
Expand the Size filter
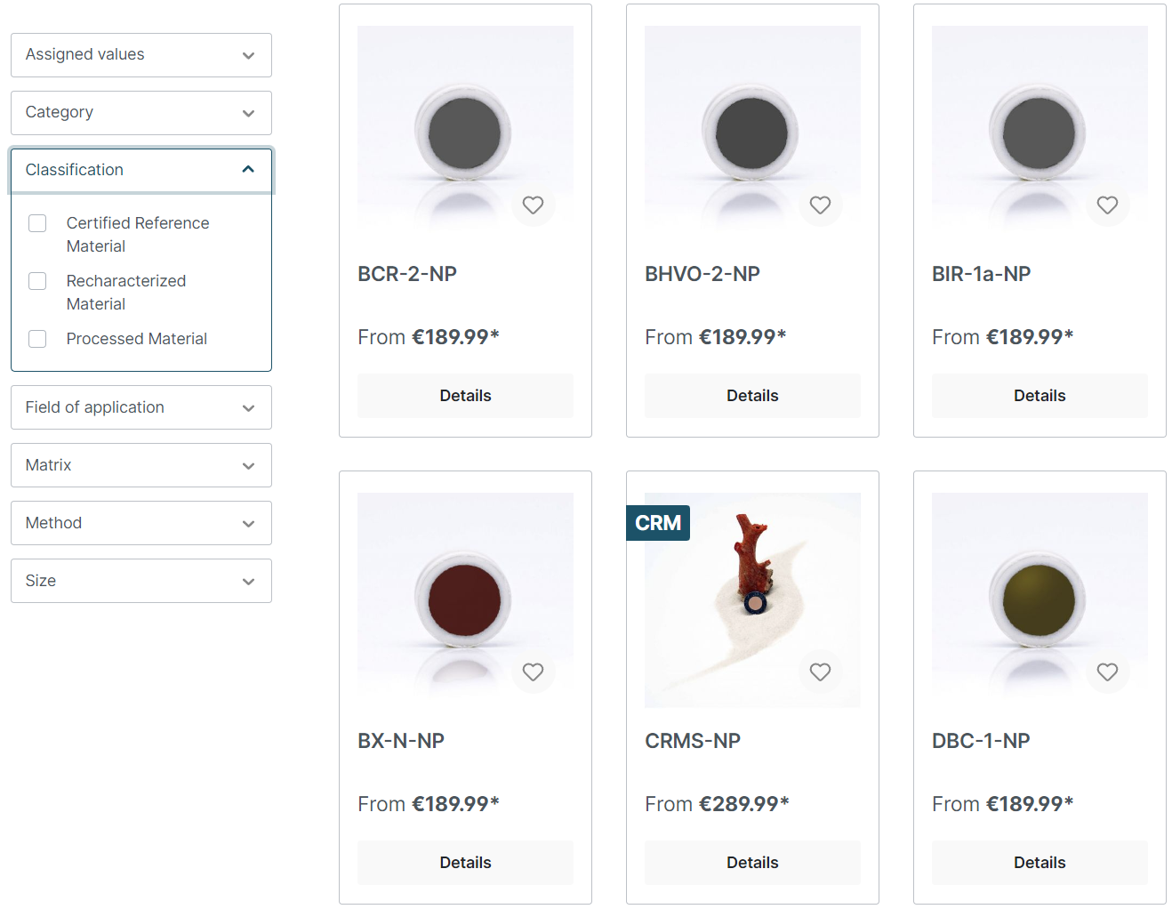pyautogui.click(x=140, y=581)
